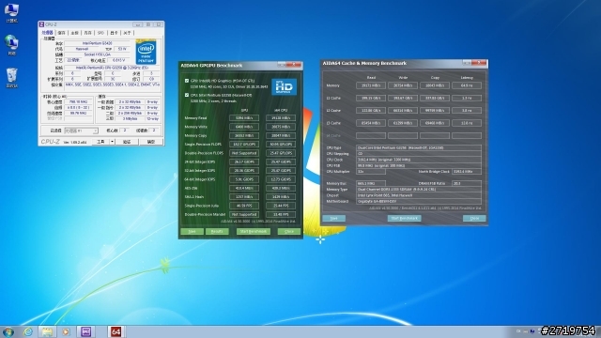Open Windows Media Player taskbar icon

66,331
